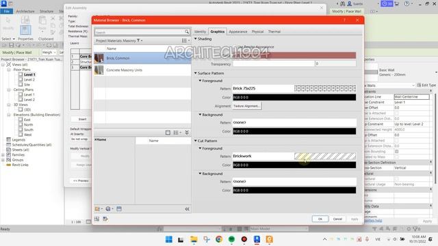Click Surface Pattern Foreground black color swatch
The image size is (438, 246).
[294, 97]
